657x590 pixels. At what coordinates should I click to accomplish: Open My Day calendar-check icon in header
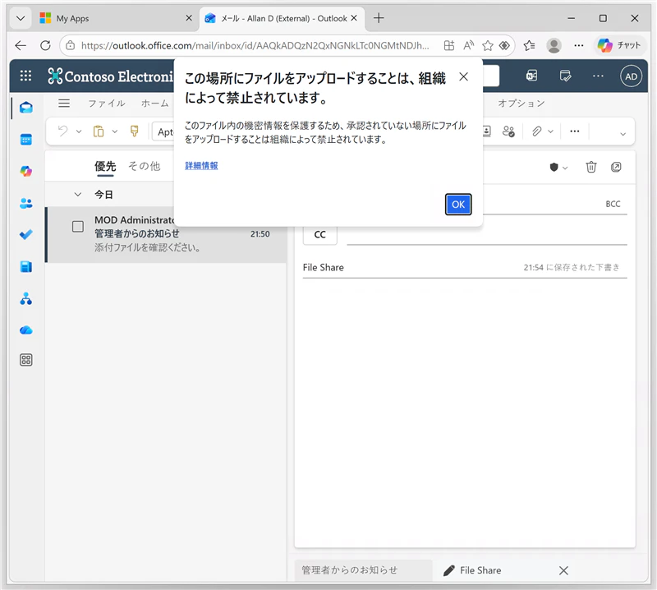[565, 76]
